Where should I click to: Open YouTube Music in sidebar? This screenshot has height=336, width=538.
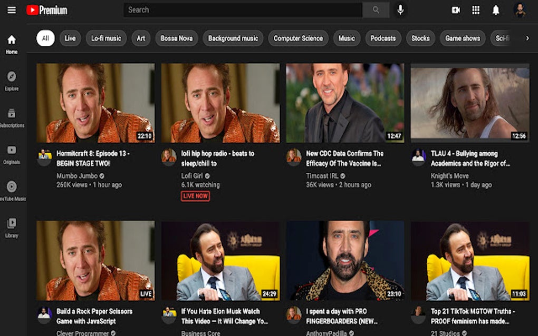point(12,191)
